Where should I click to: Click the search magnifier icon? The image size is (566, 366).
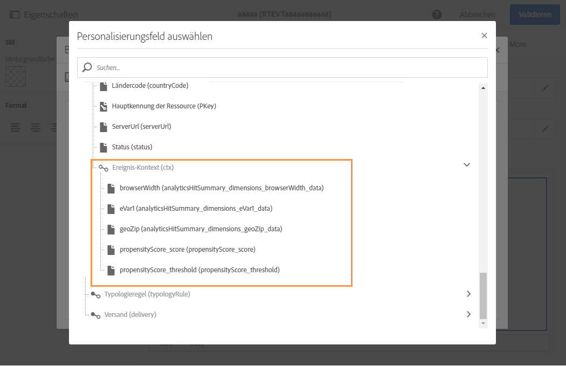pyautogui.click(x=87, y=67)
